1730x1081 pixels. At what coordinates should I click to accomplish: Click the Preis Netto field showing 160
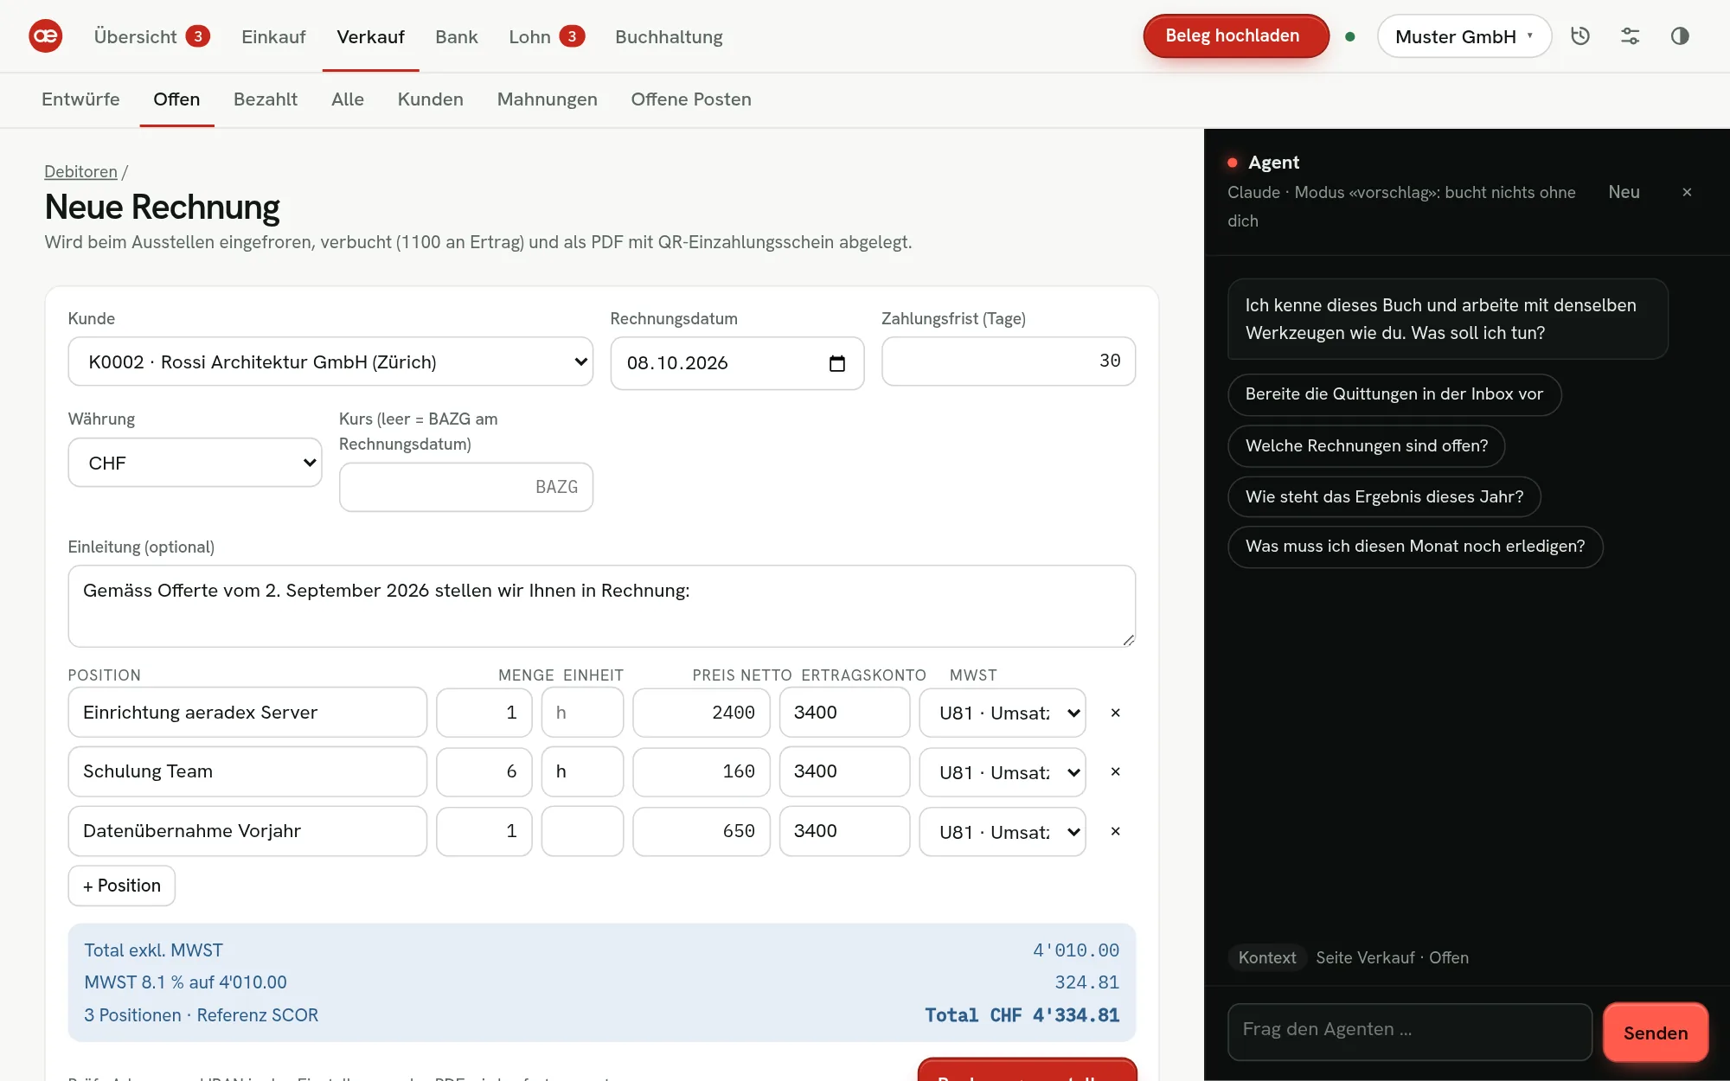pos(702,771)
